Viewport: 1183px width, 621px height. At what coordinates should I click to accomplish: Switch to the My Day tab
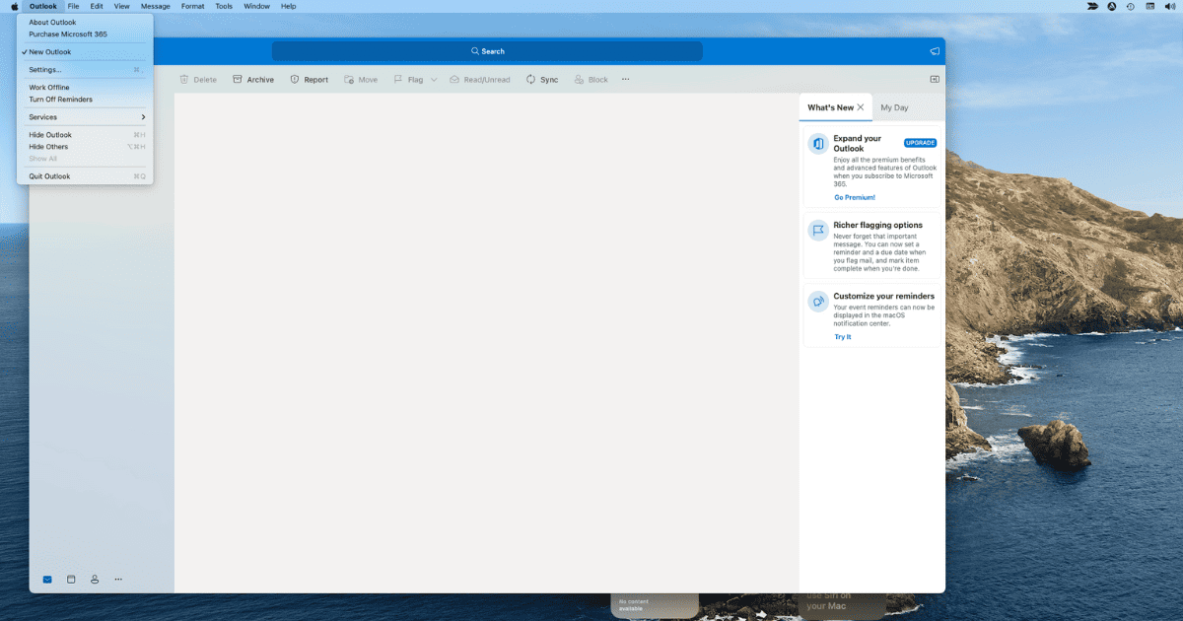tap(894, 107)
